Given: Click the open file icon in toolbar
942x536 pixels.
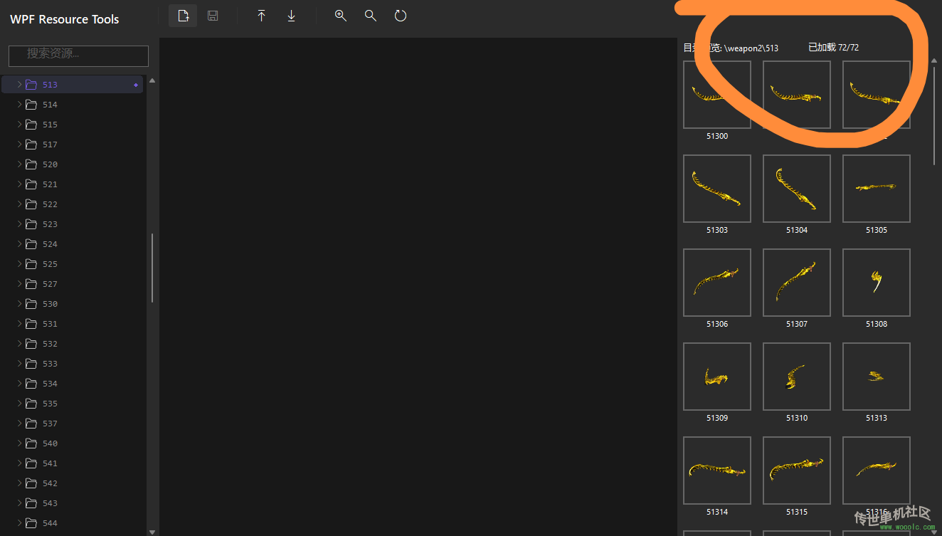Looking at the screenshot, I should click(183, 16).
